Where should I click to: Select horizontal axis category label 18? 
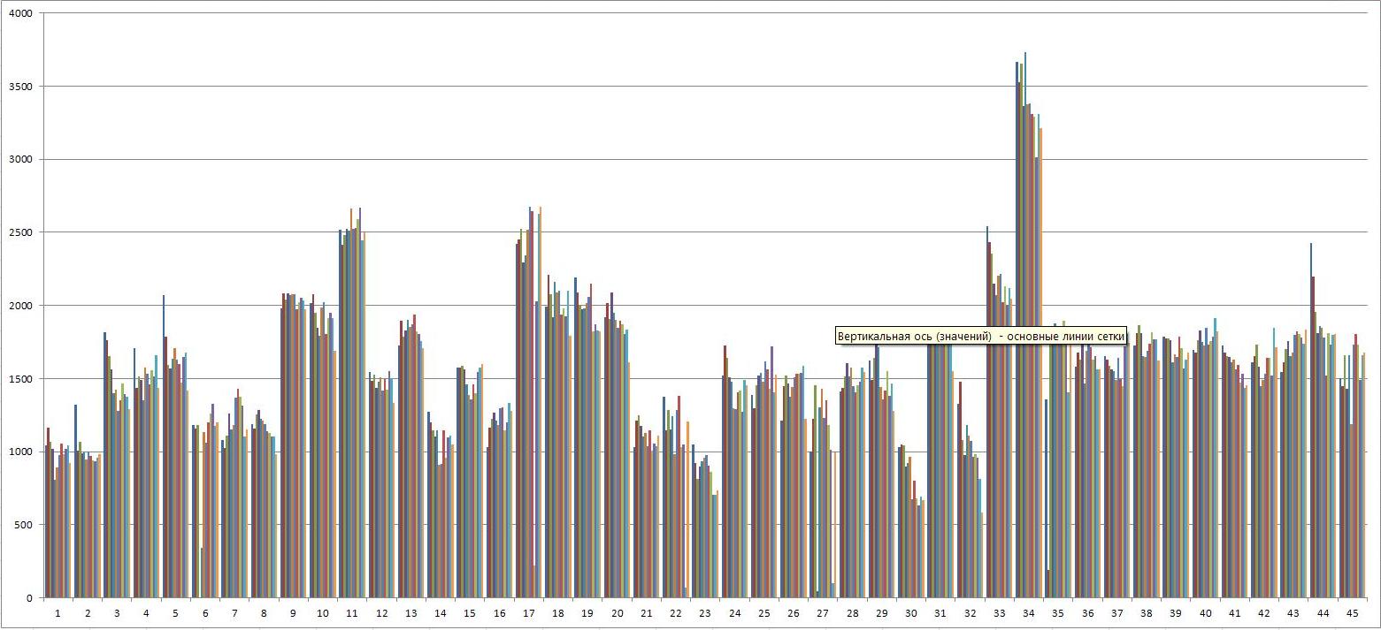558,613
